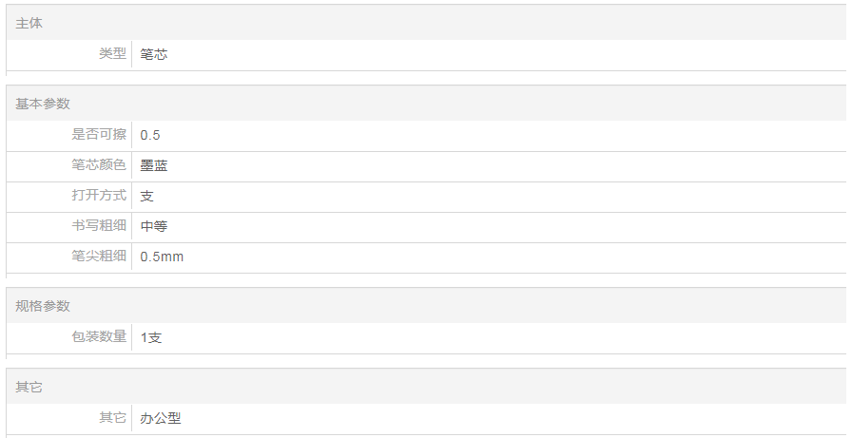
Task: Select the 类型 row label
Action: pos(112,54)
